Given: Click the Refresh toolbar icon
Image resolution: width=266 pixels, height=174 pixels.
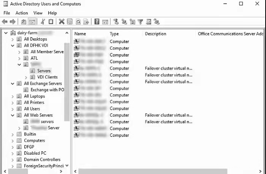Looking at the screenshot, I should point(78,22).
